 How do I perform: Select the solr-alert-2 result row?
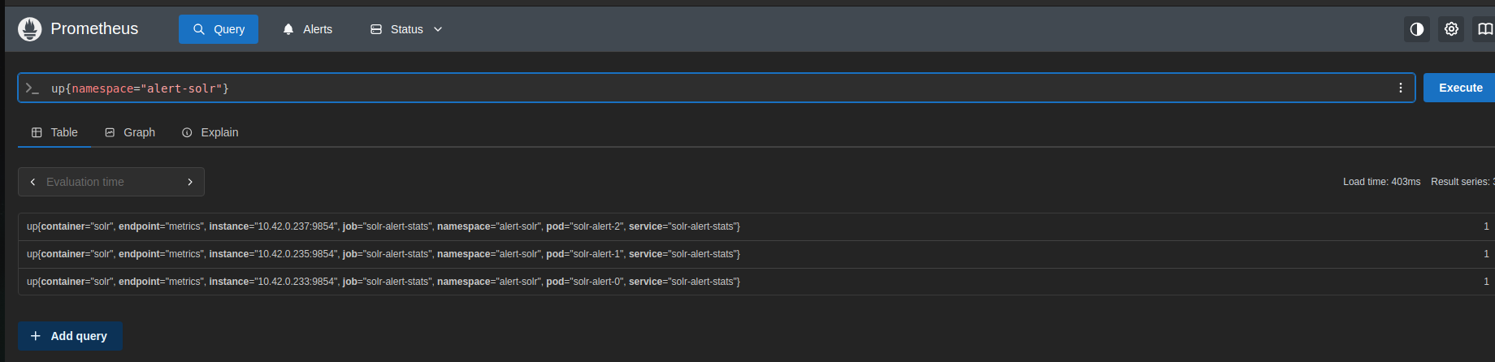coord(756,226)
